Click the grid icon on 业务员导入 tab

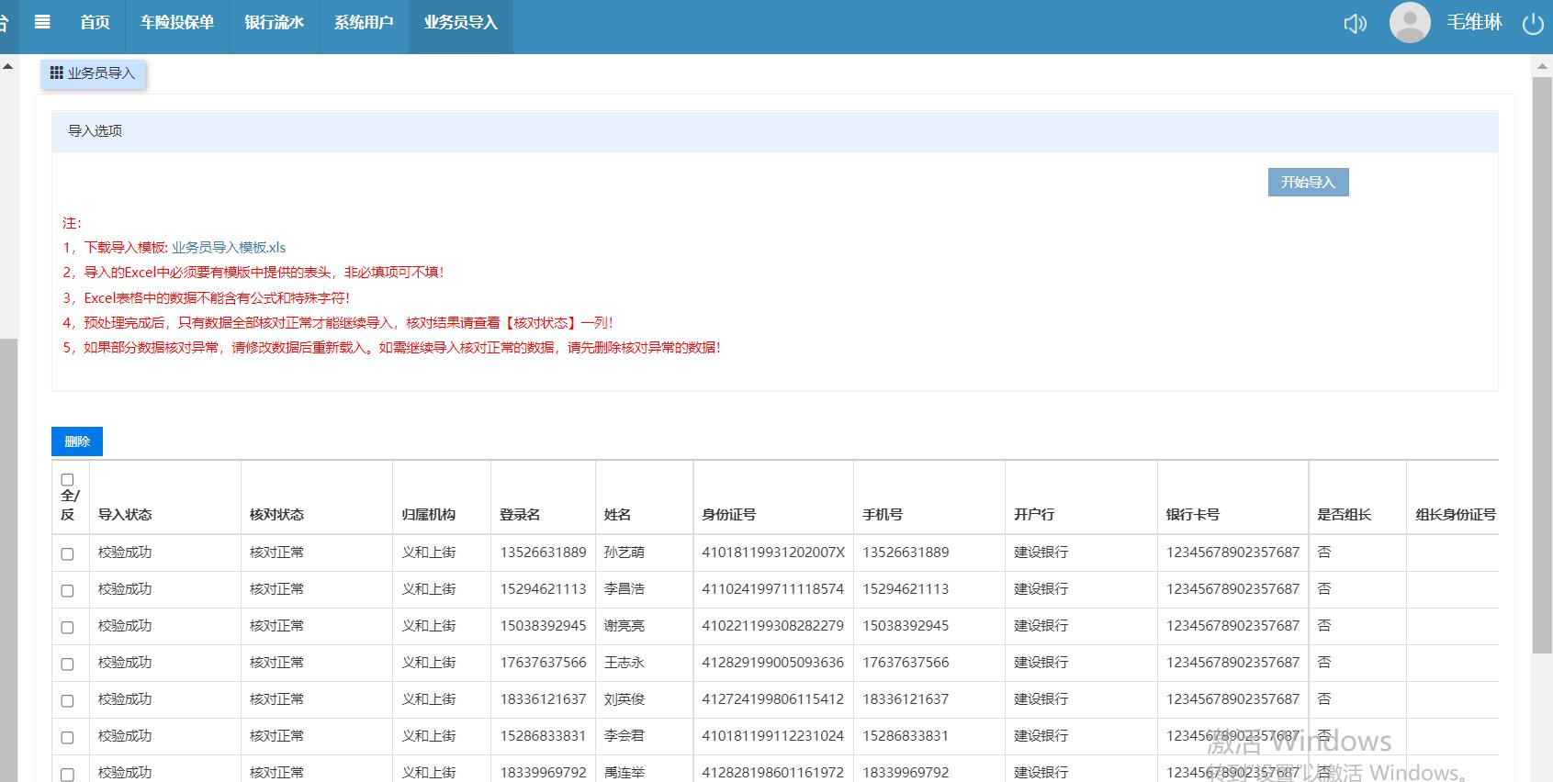click(x=57, y=73)
